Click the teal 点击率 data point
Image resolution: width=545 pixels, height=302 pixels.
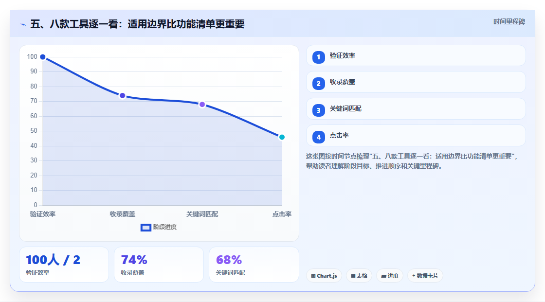[x=282, y=137]
